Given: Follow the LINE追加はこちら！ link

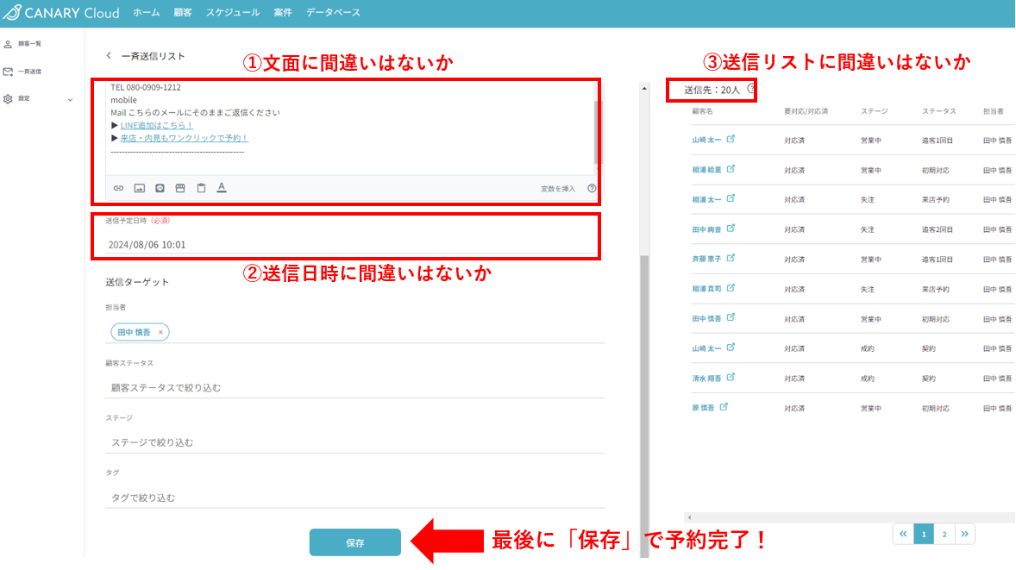Looking at the screenshot, I should pos(157,126).
